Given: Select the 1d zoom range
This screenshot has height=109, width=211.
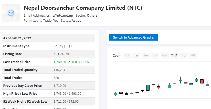Looking at the screenshot, I should pos(127,55).
